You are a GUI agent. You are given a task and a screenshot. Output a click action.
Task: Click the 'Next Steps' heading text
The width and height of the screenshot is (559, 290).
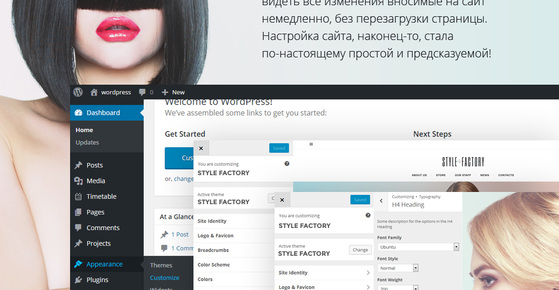point(432,134)
